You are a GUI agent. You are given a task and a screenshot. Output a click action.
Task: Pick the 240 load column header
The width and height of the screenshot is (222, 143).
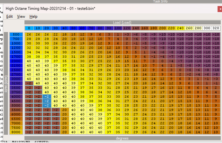(x=180, y=28)
